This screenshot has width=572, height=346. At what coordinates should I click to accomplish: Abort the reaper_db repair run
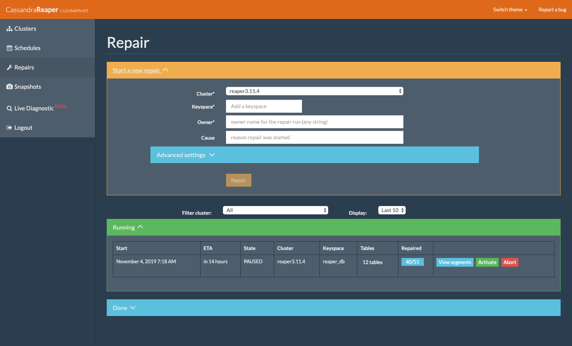510,262
